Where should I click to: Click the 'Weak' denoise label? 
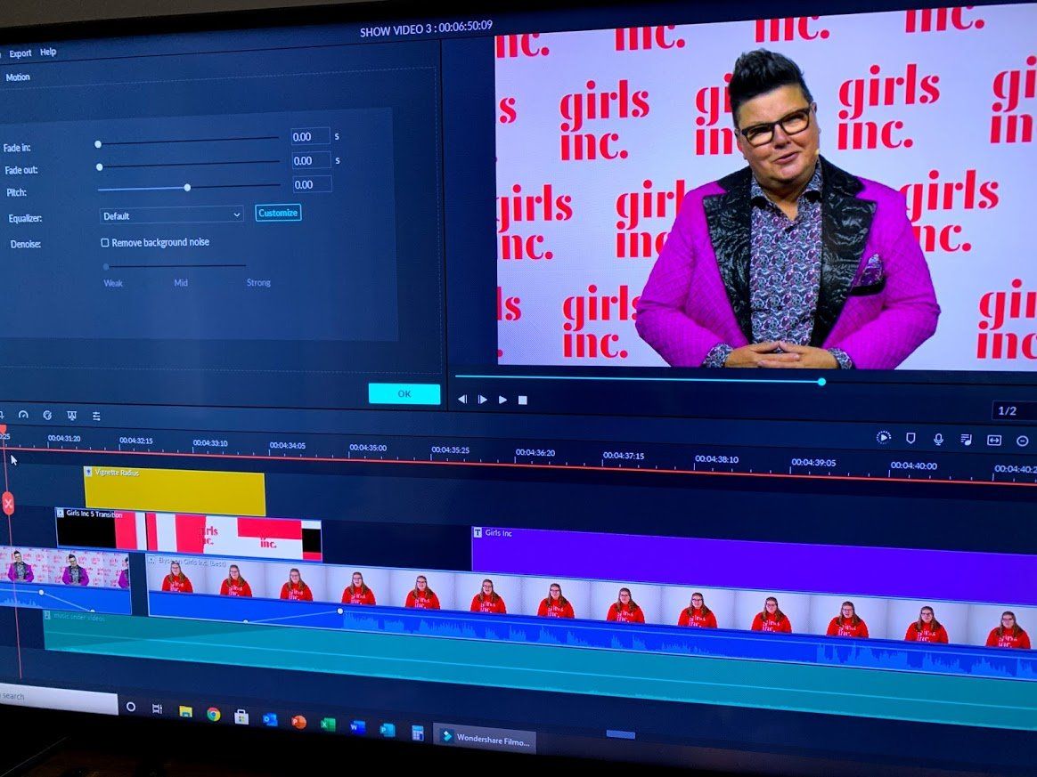tap(113, 283)
